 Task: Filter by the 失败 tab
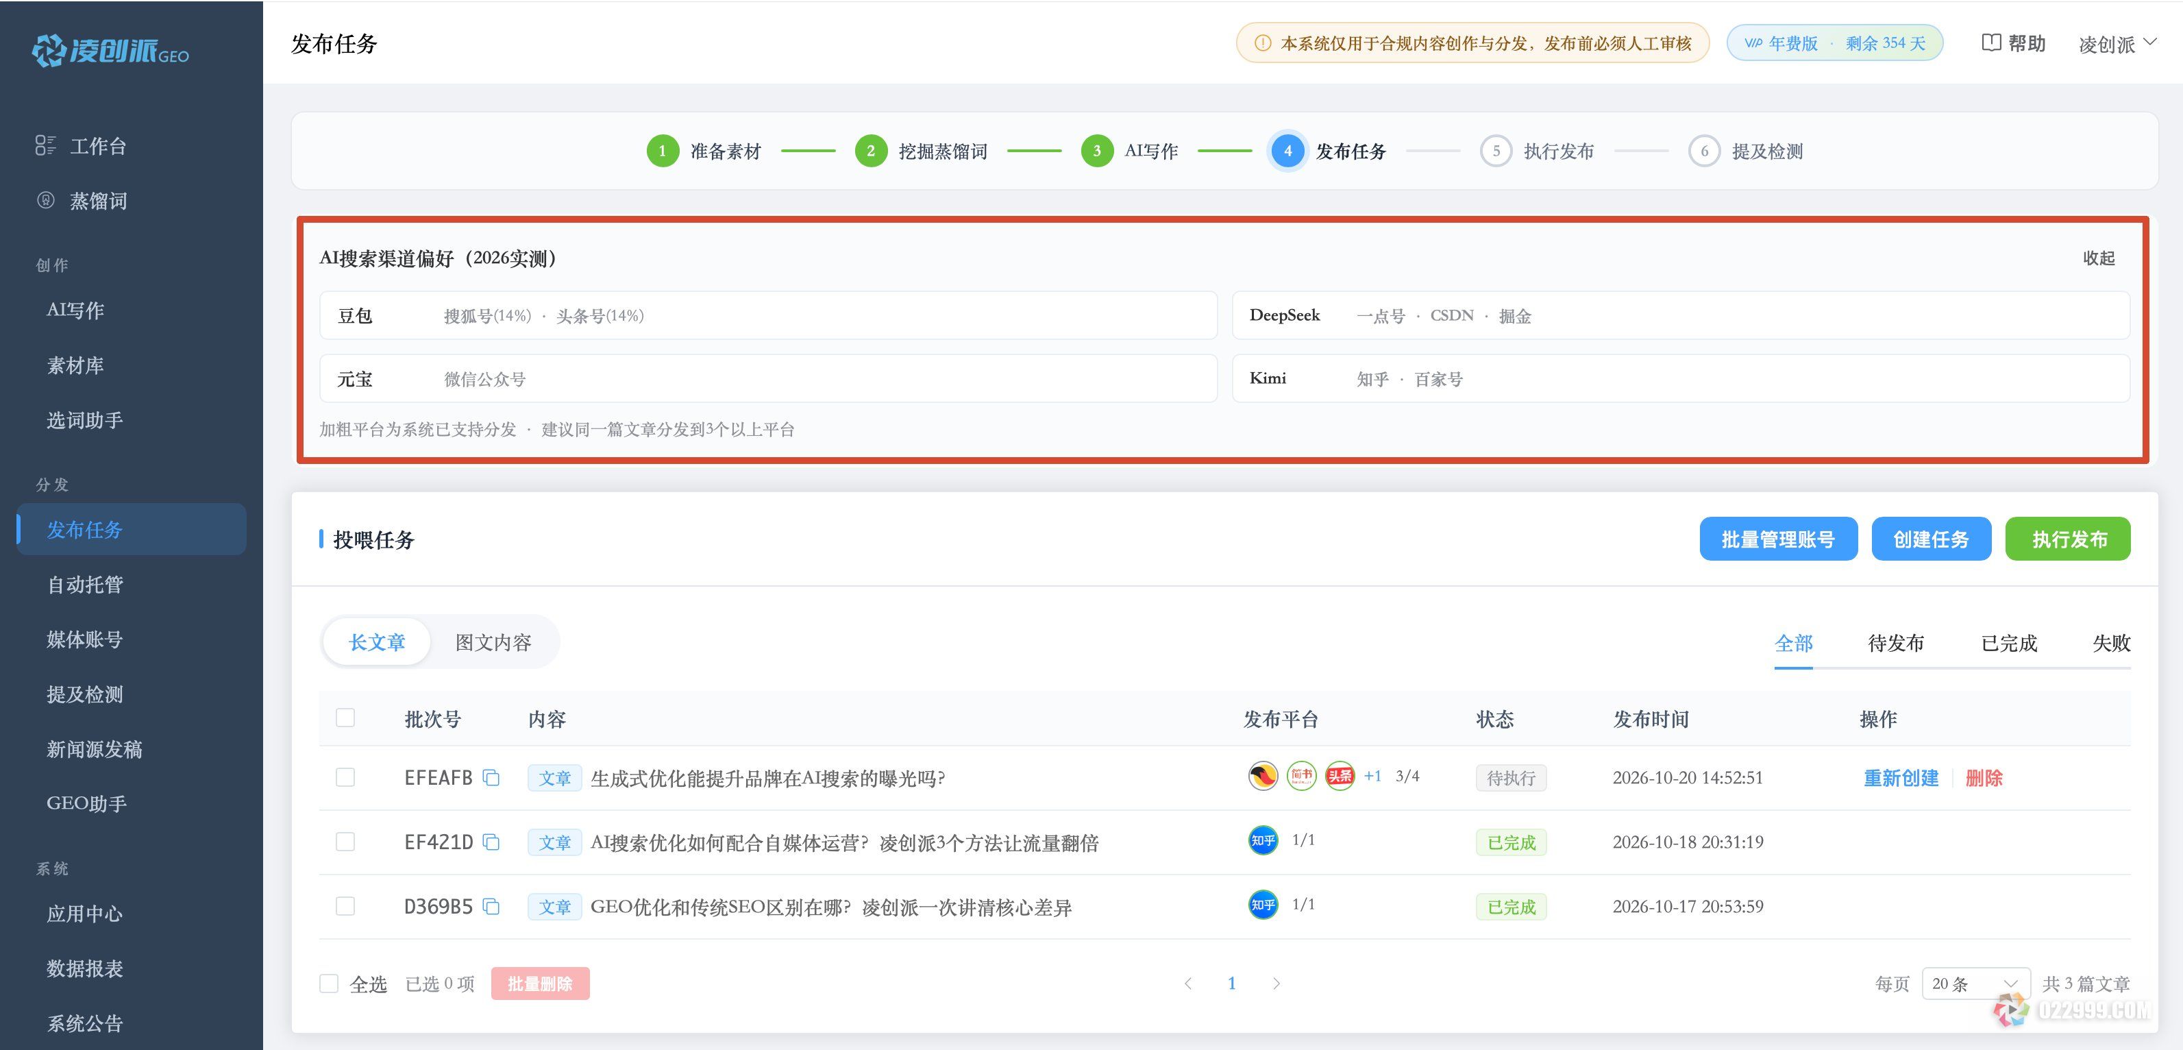(x=2111, y=643)
